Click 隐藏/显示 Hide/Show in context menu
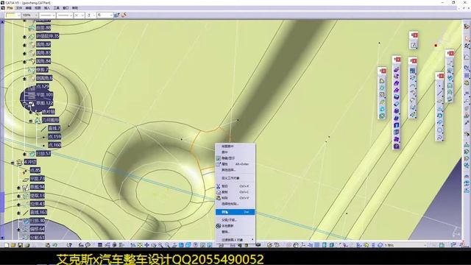Screen dimensions: 471x265 (235, 158)
